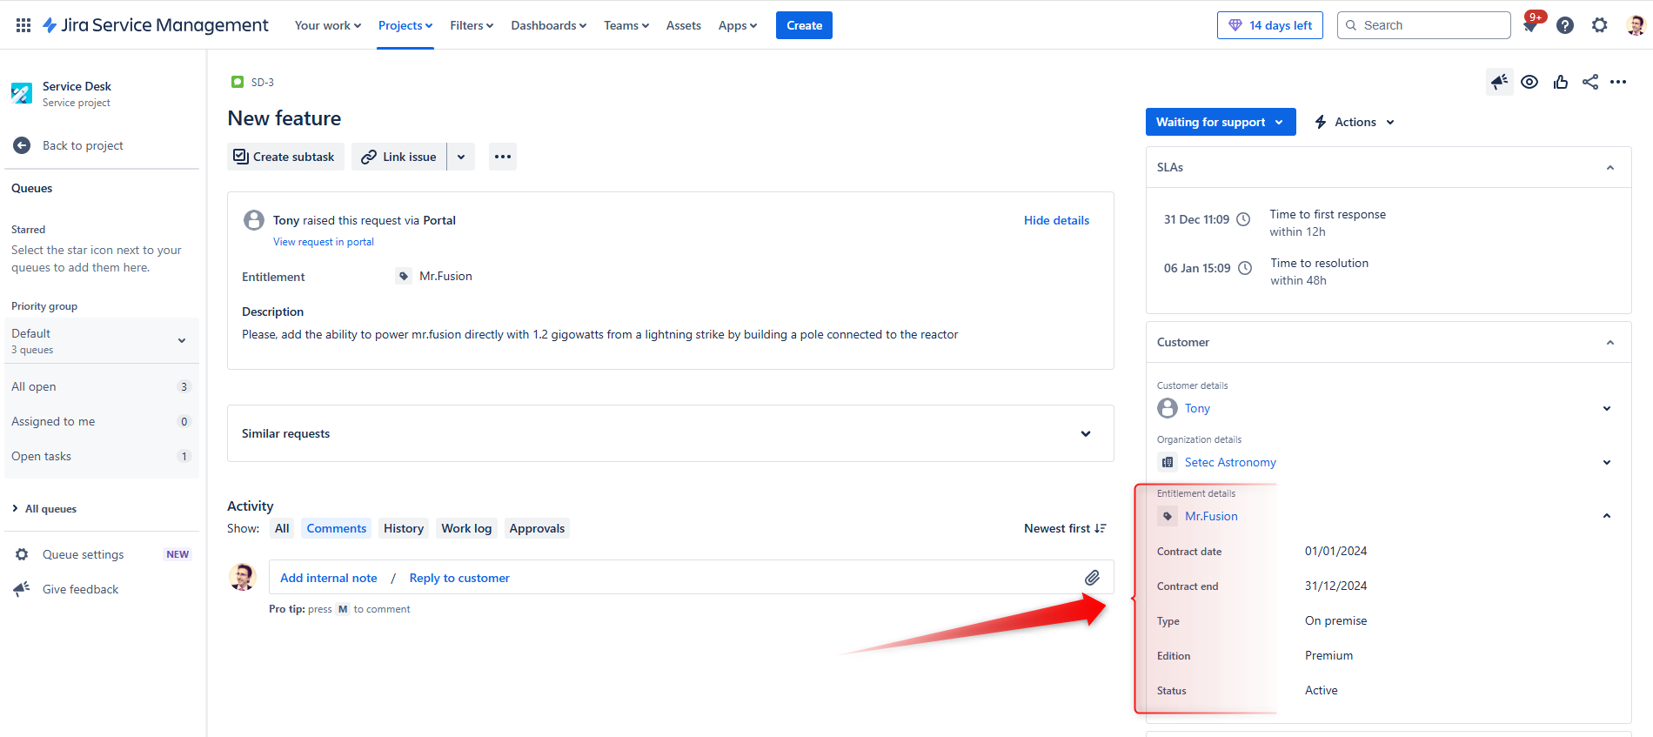Click the Queue settings gear icon
1653x737 pixels.
point(22,554)
